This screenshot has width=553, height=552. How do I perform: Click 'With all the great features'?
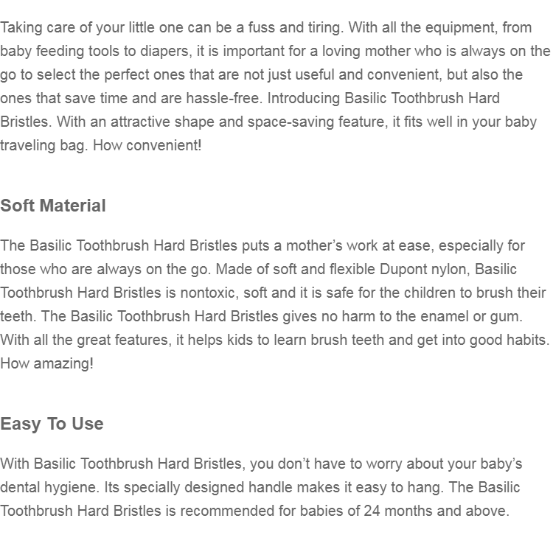(84, 340)
